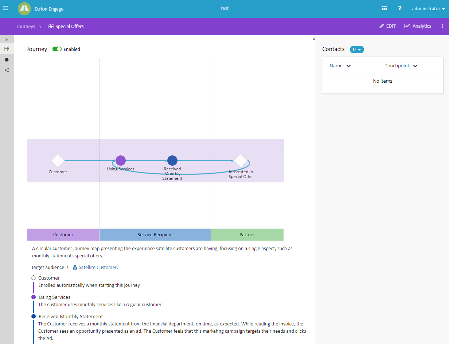Open the administrator account dropdown
The height and width of the screenshot is (344, 449).
[x=428, y=8]
